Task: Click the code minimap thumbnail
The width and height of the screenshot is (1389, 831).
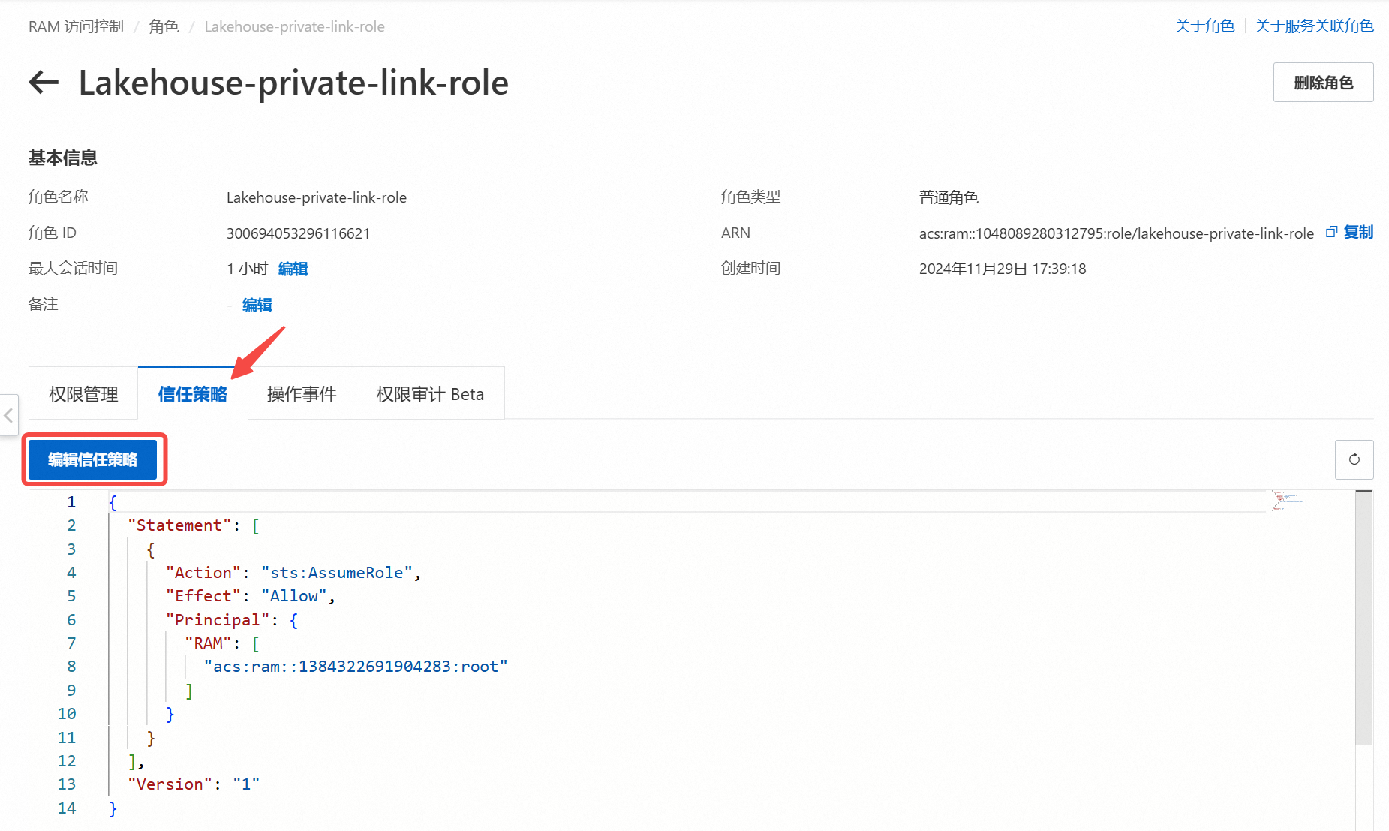Action: click(1288, 500)
